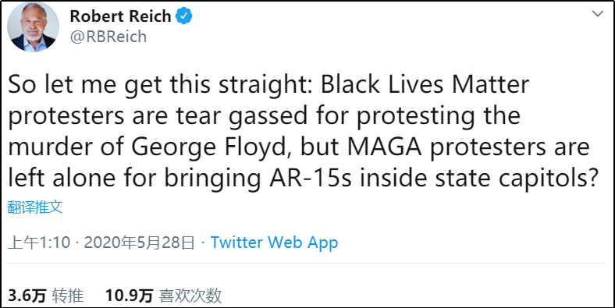Screen dimensions: 615x308
Task: Click the 2020年5月28日 date text
Action: pos(139,243)
